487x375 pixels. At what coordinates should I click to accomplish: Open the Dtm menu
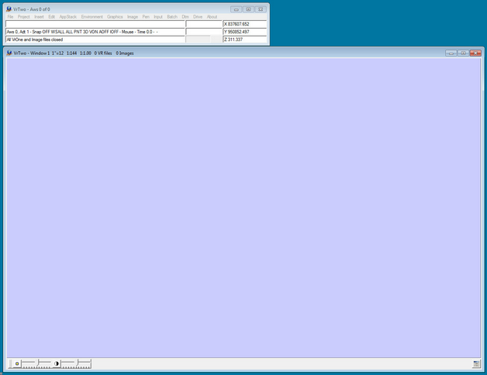coord(185,17)
